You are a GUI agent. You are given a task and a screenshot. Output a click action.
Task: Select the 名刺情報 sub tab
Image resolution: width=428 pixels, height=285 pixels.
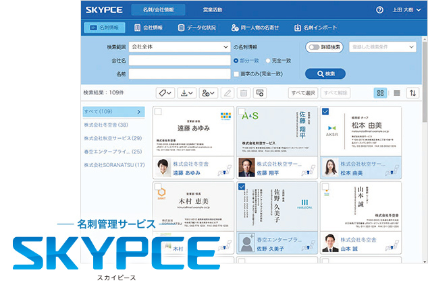(105, 28)
